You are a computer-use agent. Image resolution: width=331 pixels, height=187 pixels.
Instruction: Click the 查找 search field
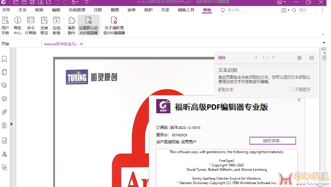304,10
